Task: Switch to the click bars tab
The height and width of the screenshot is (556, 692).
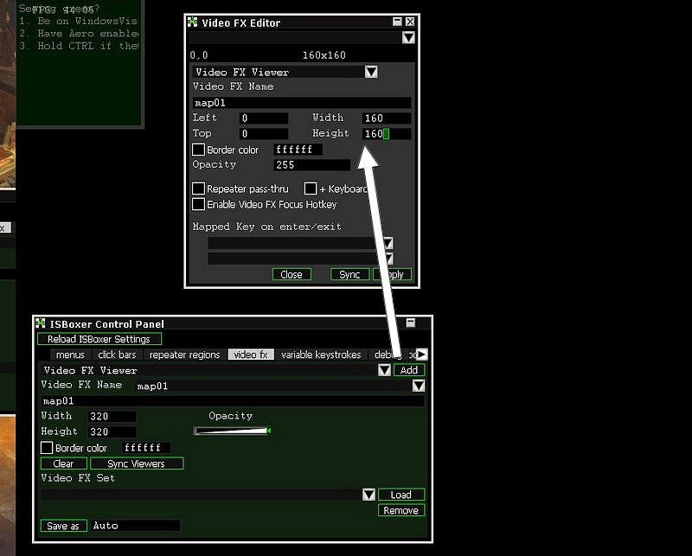Action: click(117, 355)
